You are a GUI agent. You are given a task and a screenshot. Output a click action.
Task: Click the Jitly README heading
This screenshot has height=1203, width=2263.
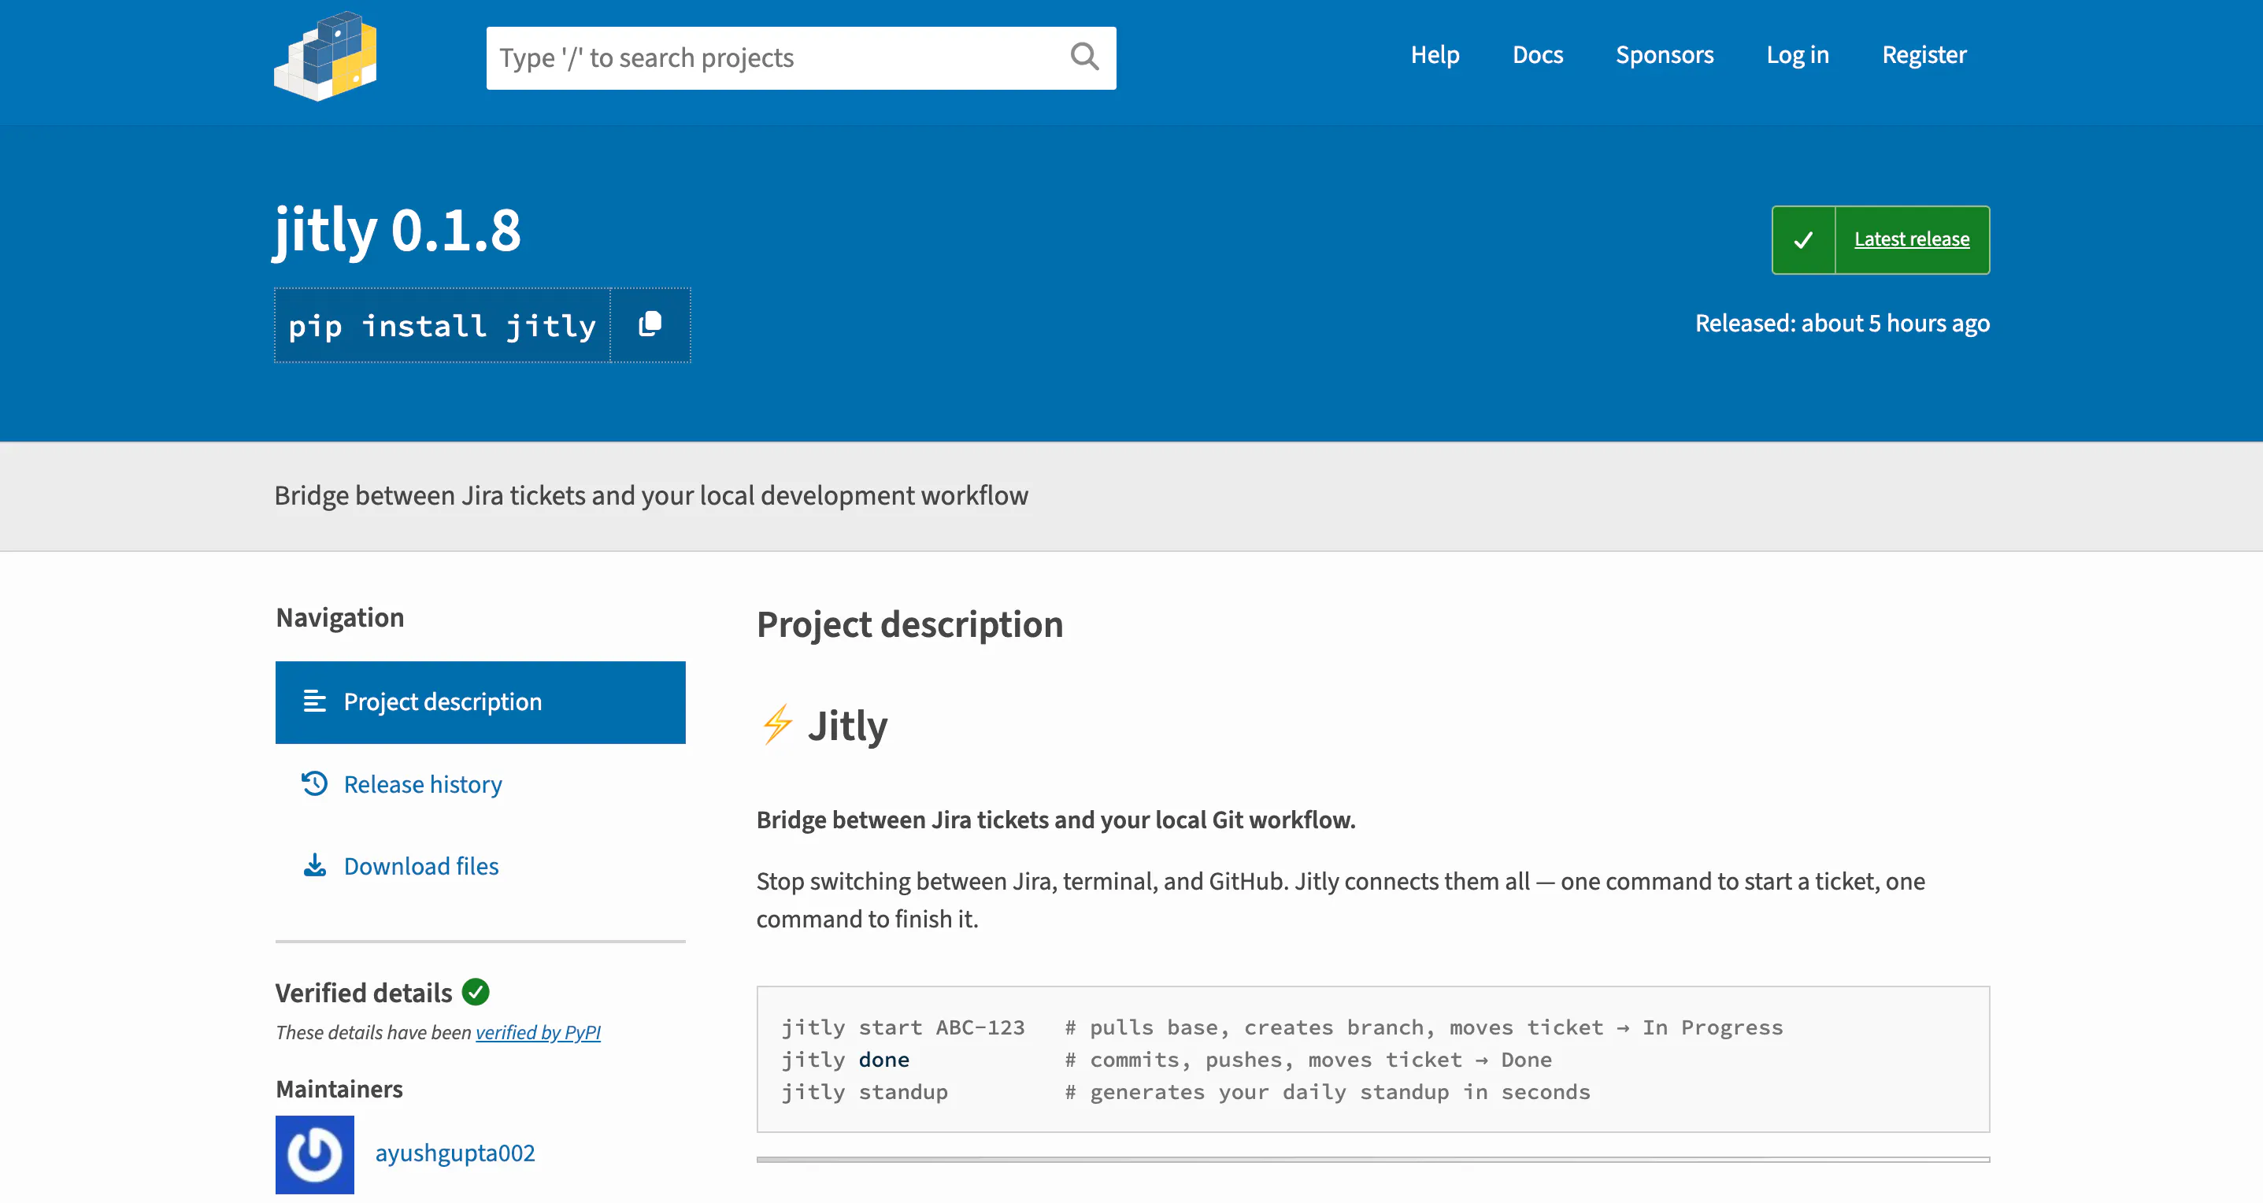point(847,725)
